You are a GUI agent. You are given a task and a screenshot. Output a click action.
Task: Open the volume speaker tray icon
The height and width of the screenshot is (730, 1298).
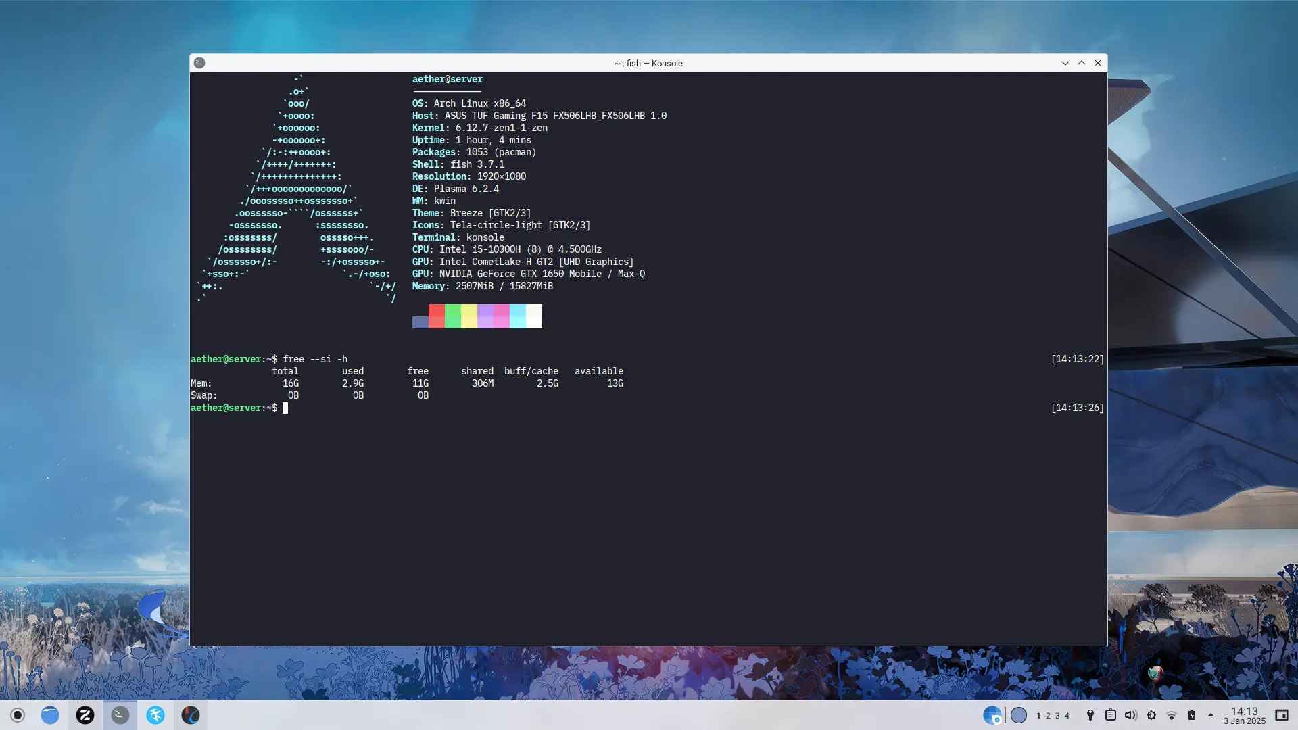[1131, 715]
